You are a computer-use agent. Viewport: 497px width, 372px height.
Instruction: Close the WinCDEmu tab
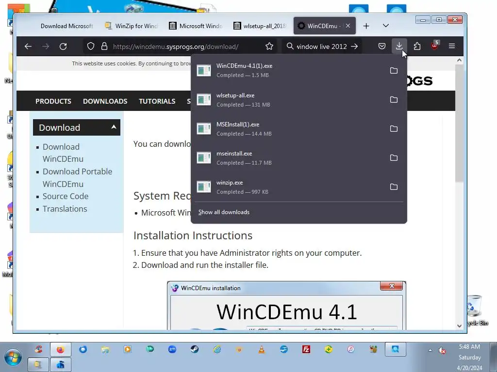tap(348, 26)
